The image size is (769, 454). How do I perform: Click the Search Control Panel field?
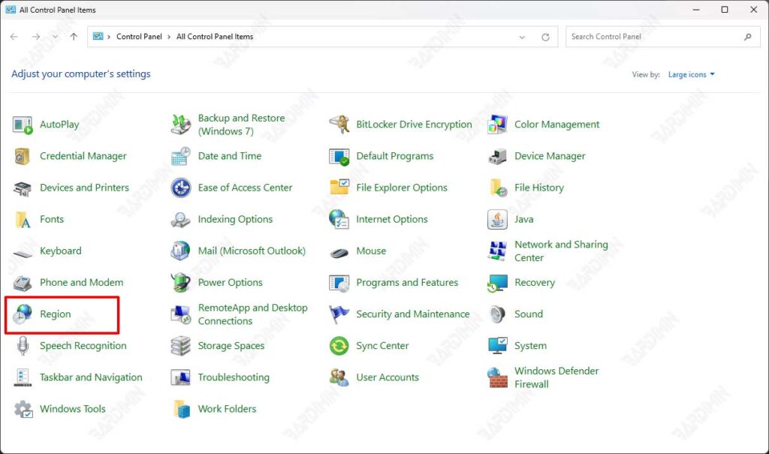(x=662, y=37)
